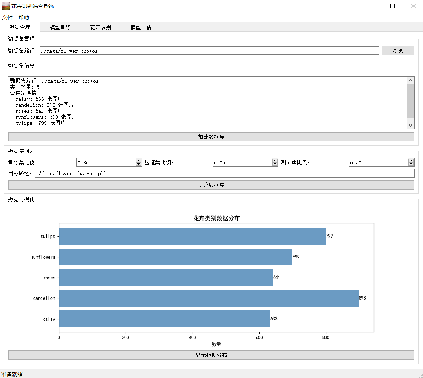Increase 训练集比例 with the up arrow
423x378 pixels.
tap(139, 161)
